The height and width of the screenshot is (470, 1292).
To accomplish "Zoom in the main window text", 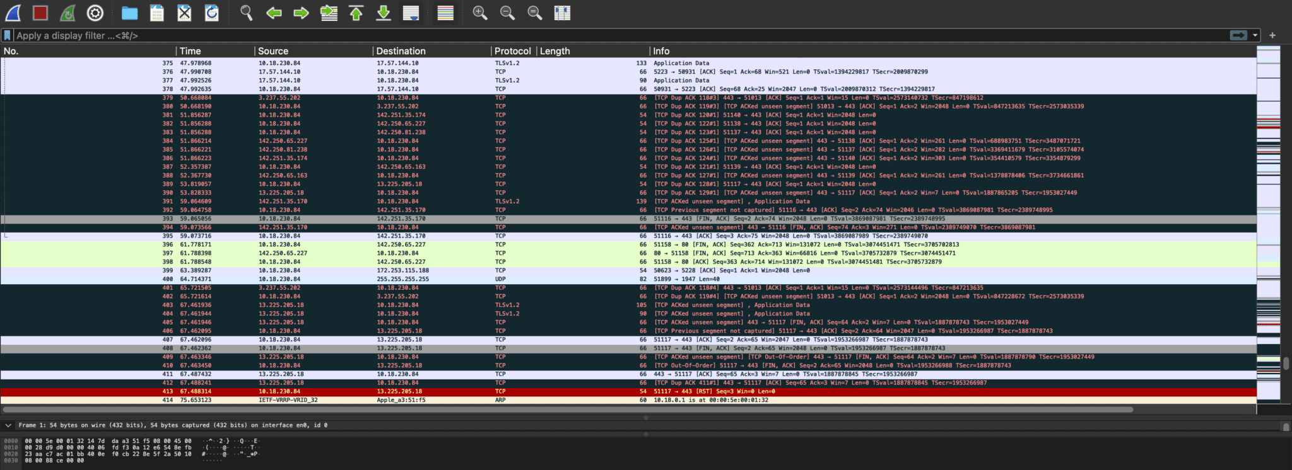I will pyautogui.click(x=479, y=13).
